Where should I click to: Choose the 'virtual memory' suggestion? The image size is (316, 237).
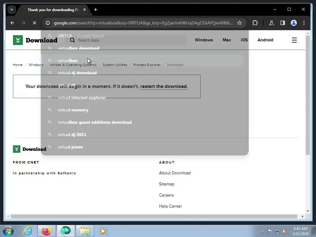click(142, 110)
